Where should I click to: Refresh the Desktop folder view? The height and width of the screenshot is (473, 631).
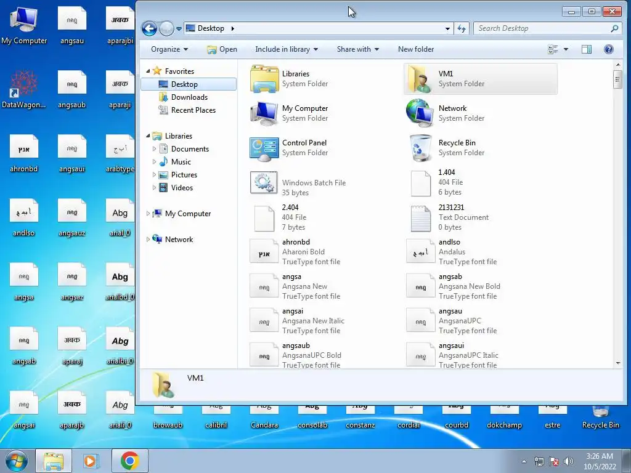(462, 28)
